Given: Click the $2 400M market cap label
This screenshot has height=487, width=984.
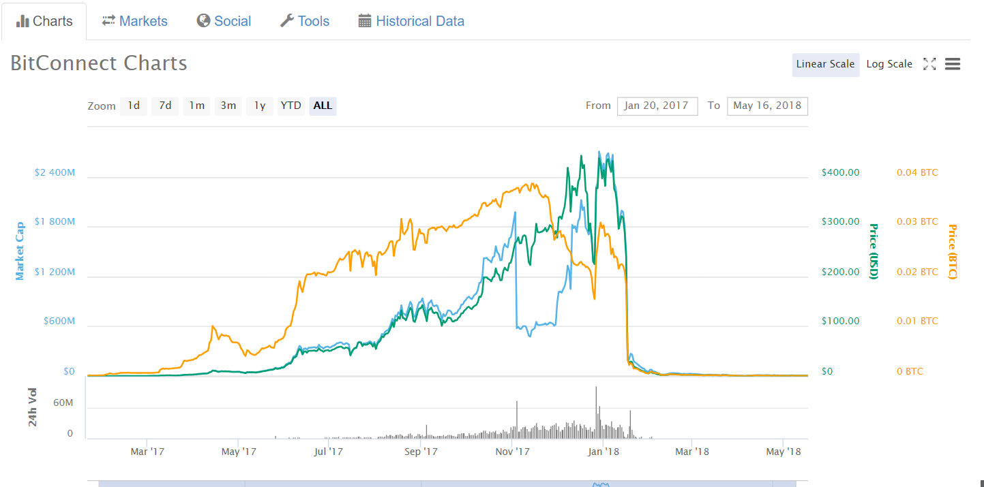Looking at the screenshot, I should click(55, 172).
